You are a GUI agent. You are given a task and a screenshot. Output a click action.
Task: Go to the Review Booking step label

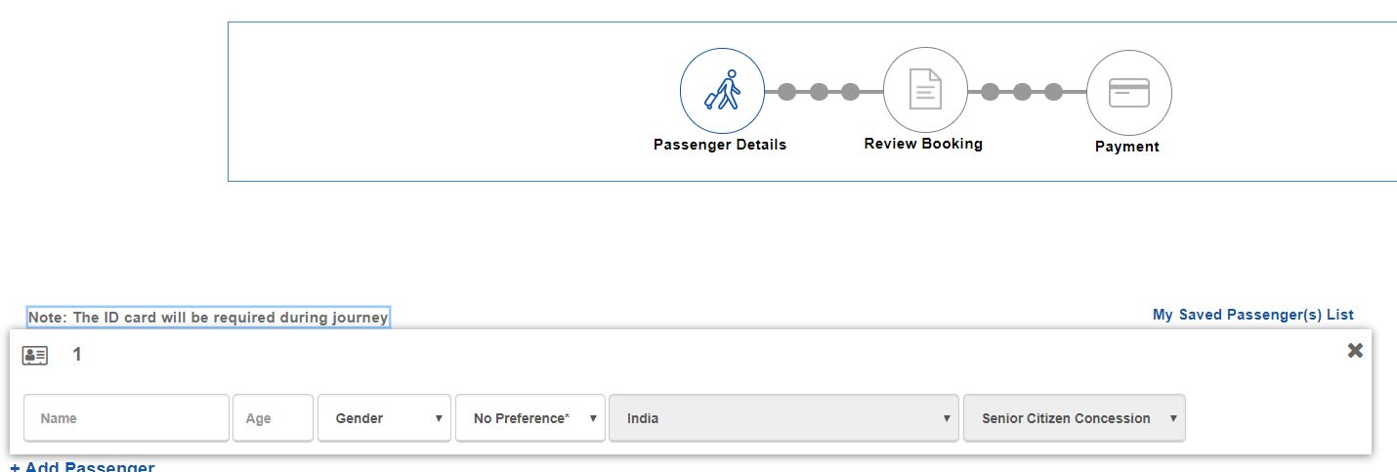coord(923,144)
